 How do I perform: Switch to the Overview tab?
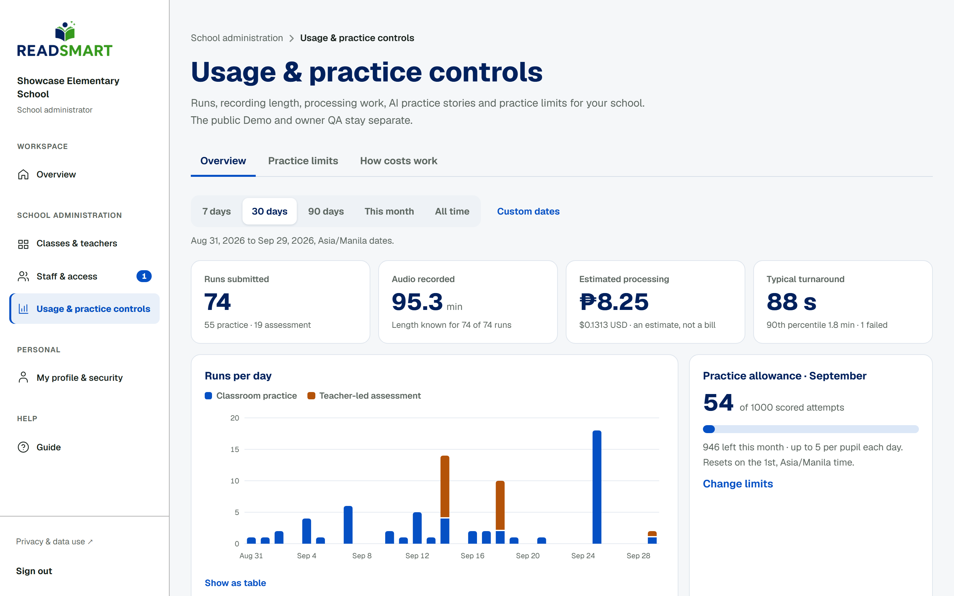click(x=223, y=161)
